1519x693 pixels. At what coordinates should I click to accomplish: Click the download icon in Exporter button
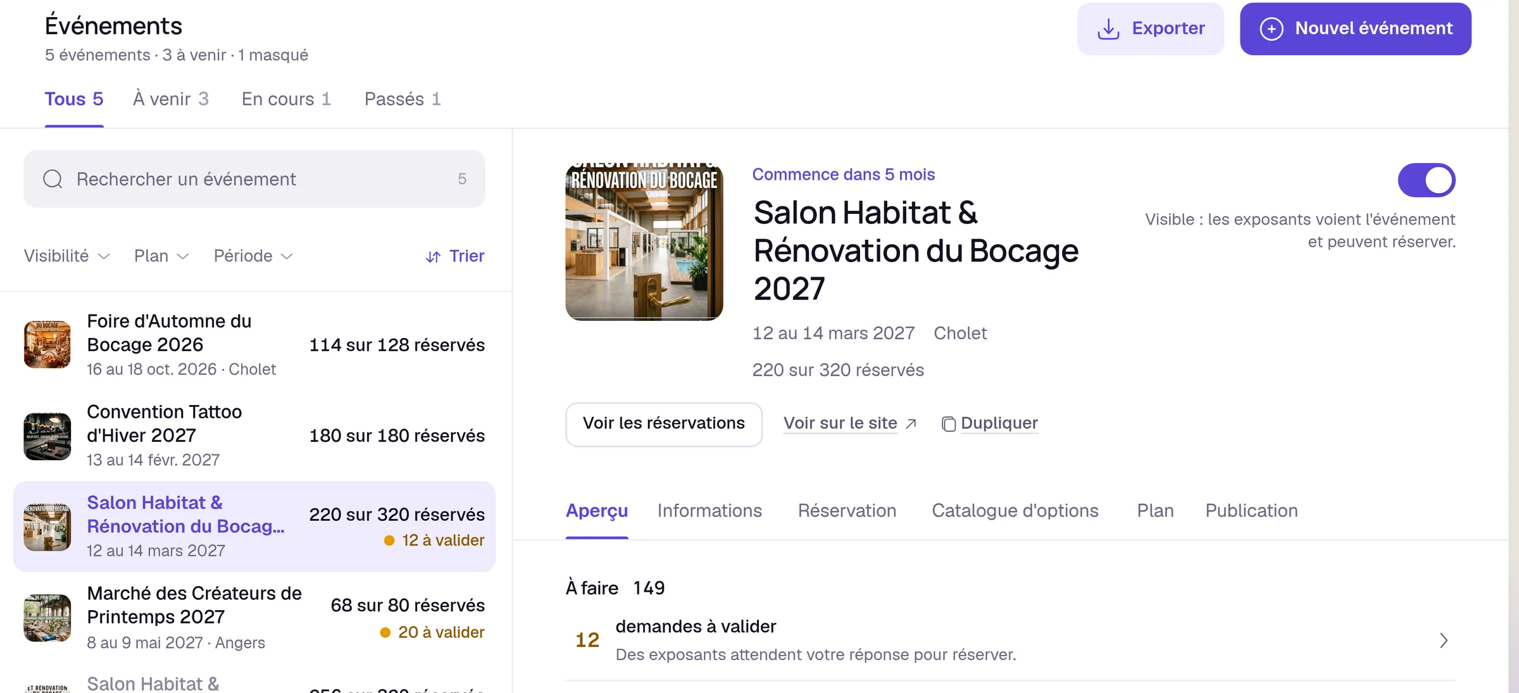(x=1108, y=29)
